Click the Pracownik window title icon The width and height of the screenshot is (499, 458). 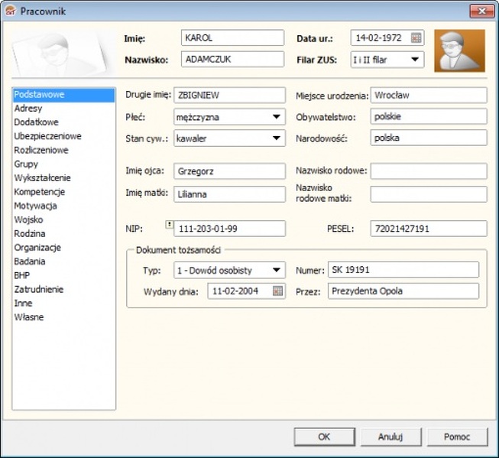coord(11,11)
